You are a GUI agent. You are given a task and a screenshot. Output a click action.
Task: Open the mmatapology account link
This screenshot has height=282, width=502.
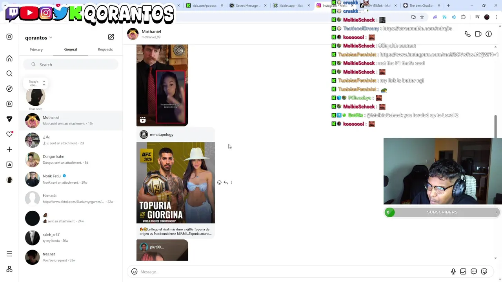click(x=161, y=135)
